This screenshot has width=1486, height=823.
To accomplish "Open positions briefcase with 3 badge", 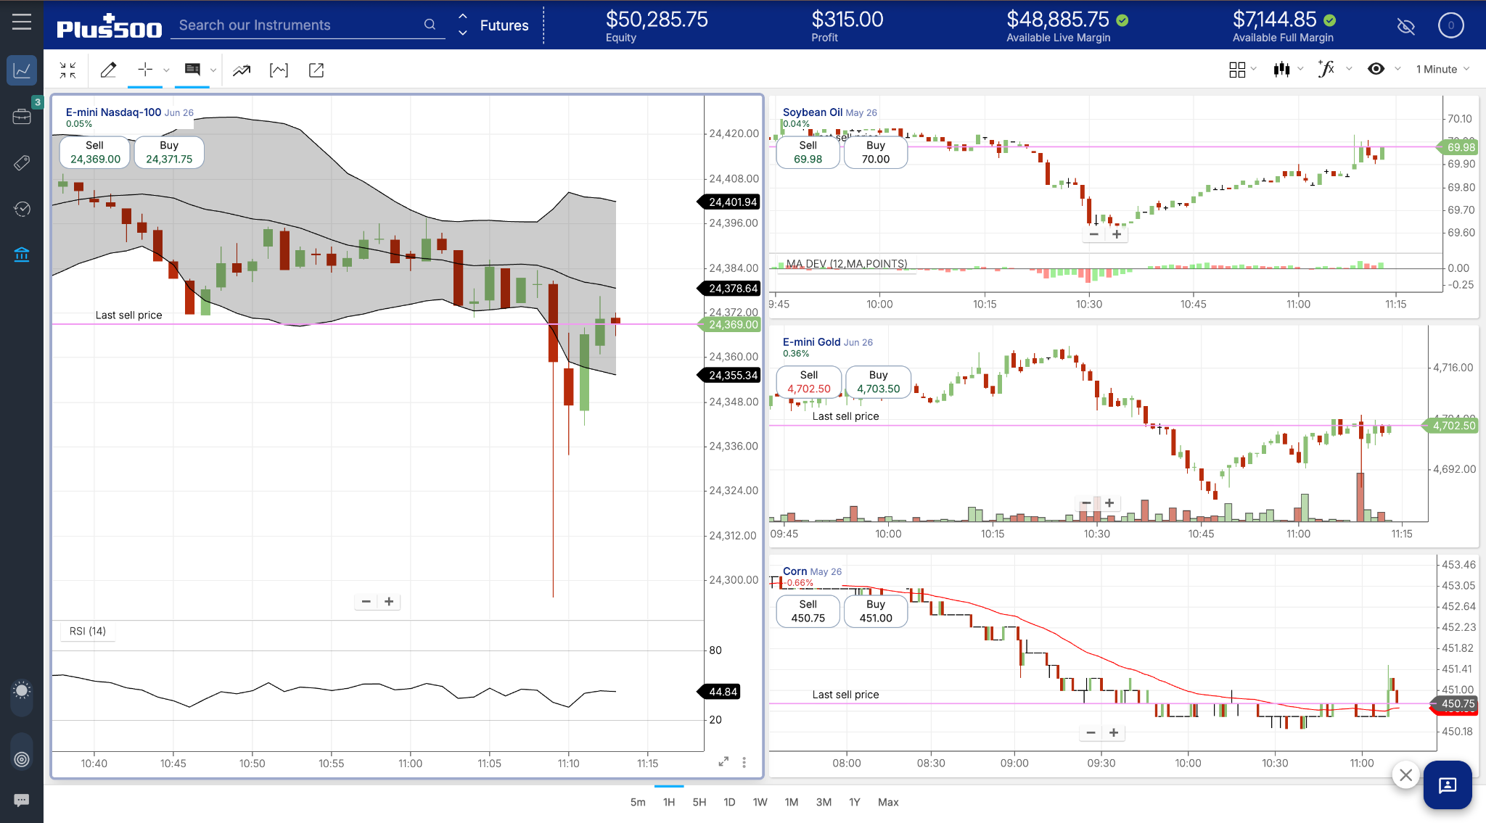I will click(x=22, y=116).
